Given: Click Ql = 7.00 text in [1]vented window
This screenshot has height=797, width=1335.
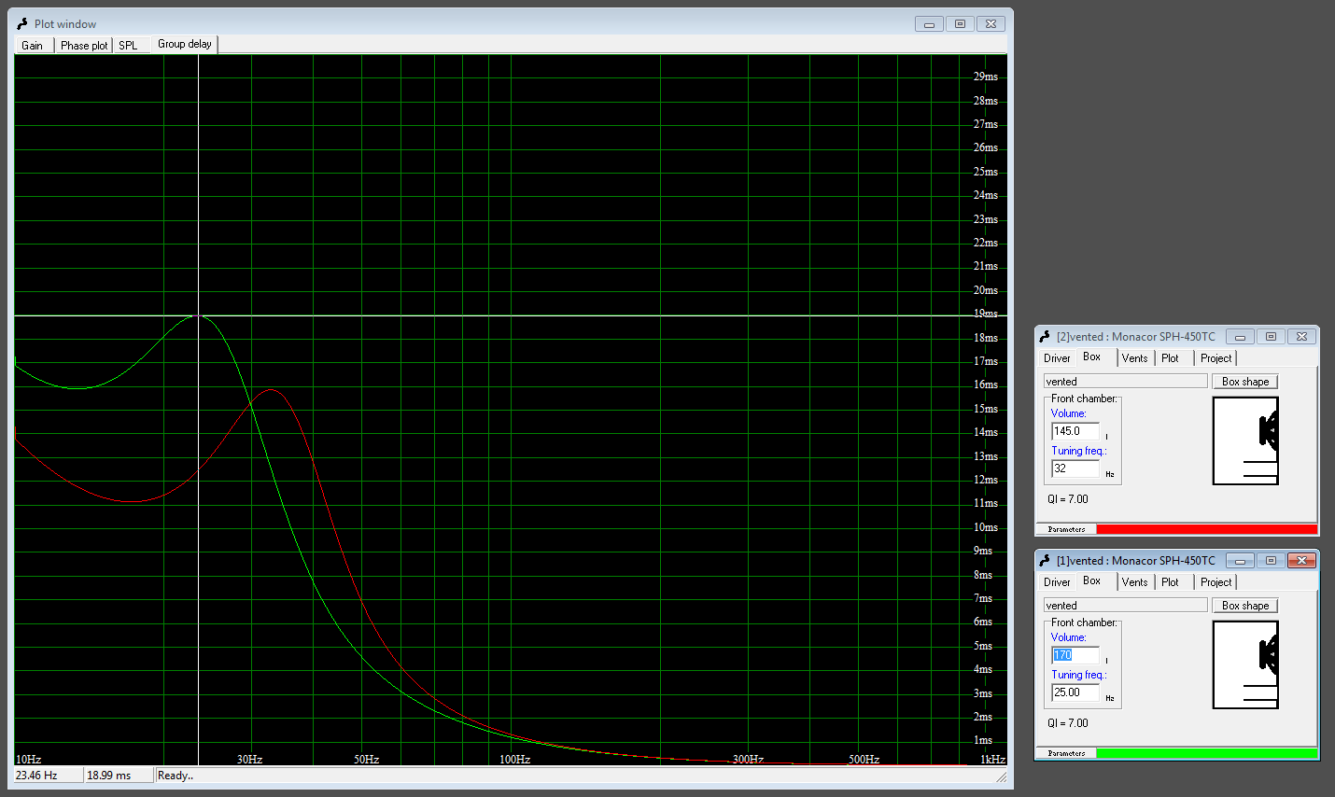Looking at the screenshot, I should (1067, 723).
